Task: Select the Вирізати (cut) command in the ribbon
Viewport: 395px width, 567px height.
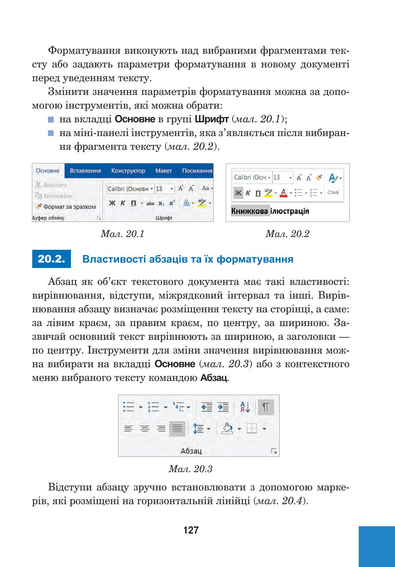Action: tap(51, 185)
